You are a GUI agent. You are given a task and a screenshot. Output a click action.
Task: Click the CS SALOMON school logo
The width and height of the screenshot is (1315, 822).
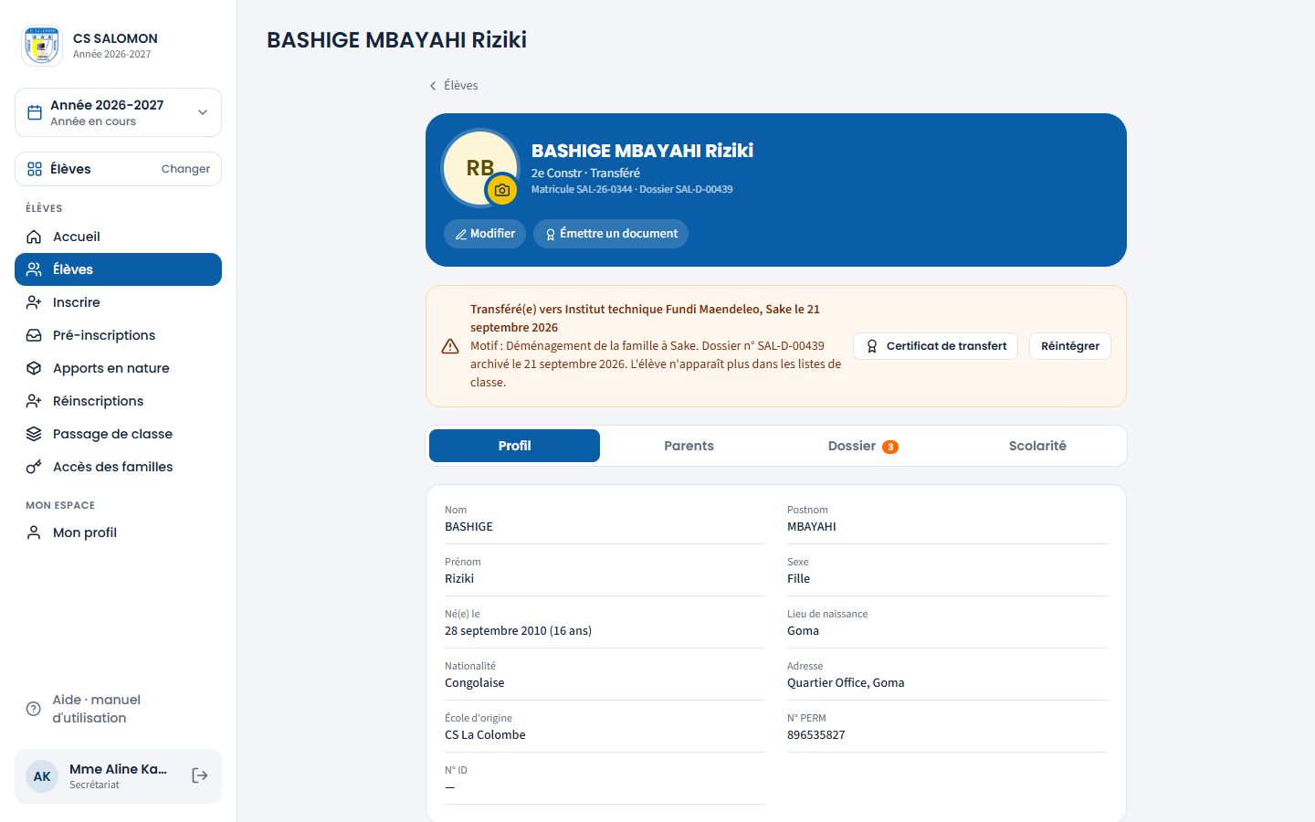42,46
